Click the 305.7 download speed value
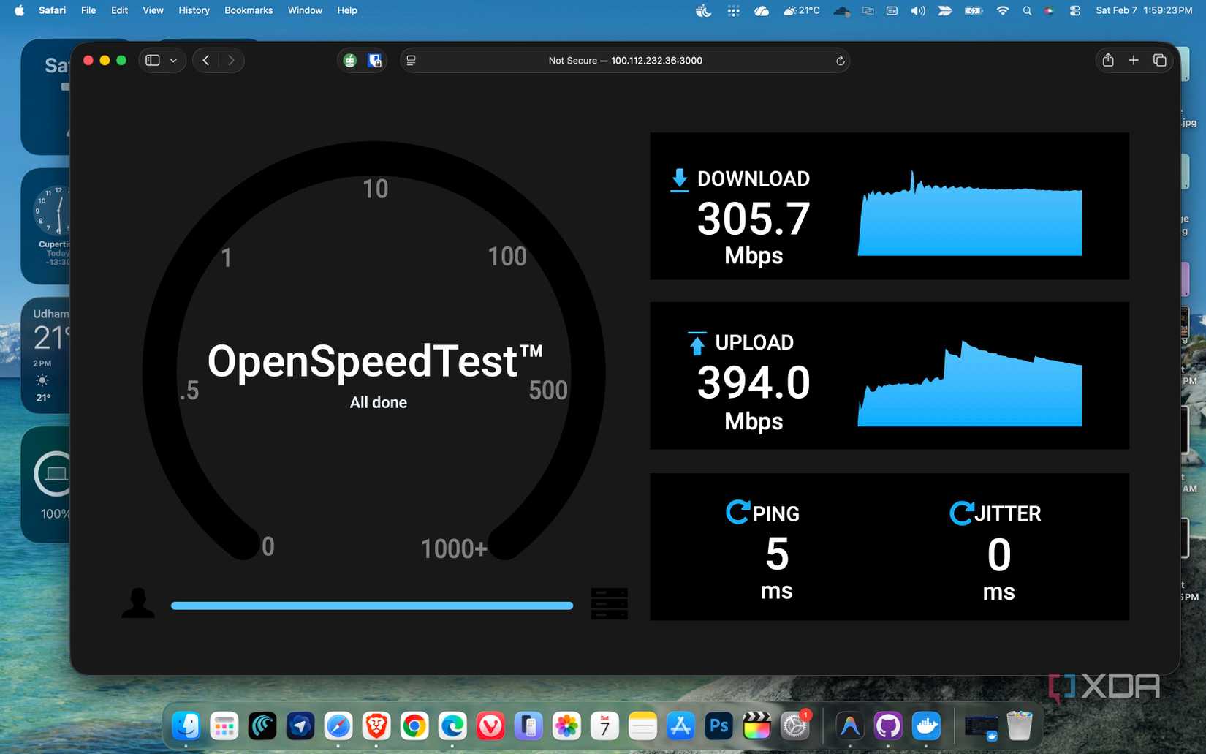Screen dimensions: 1206x754 [754, 218]
